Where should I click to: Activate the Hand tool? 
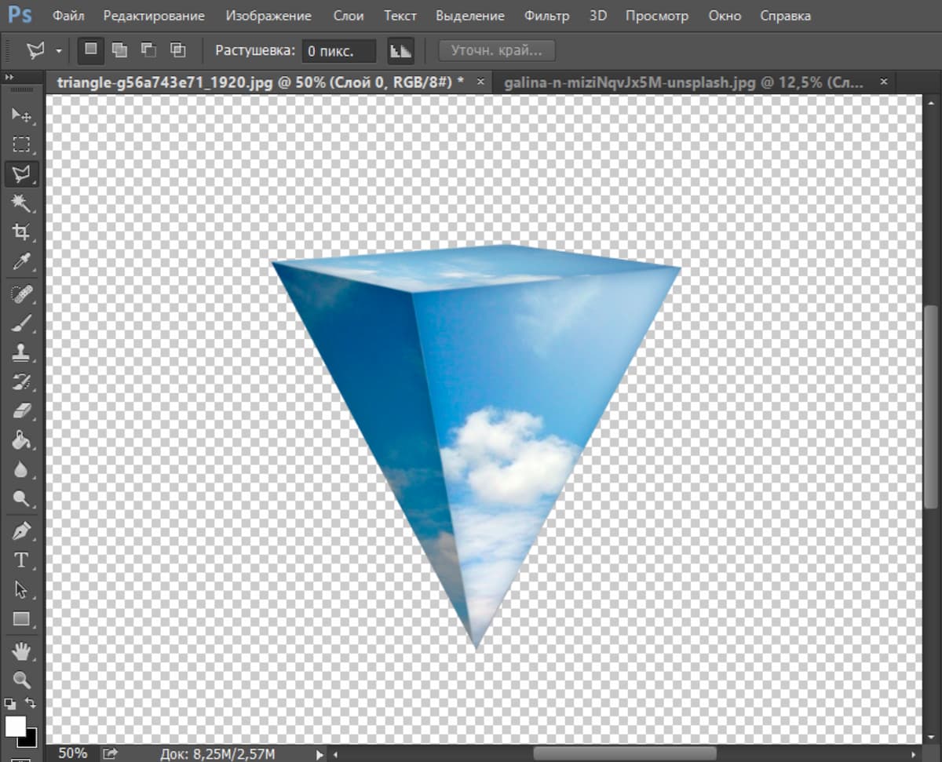[x=21, y=651]
